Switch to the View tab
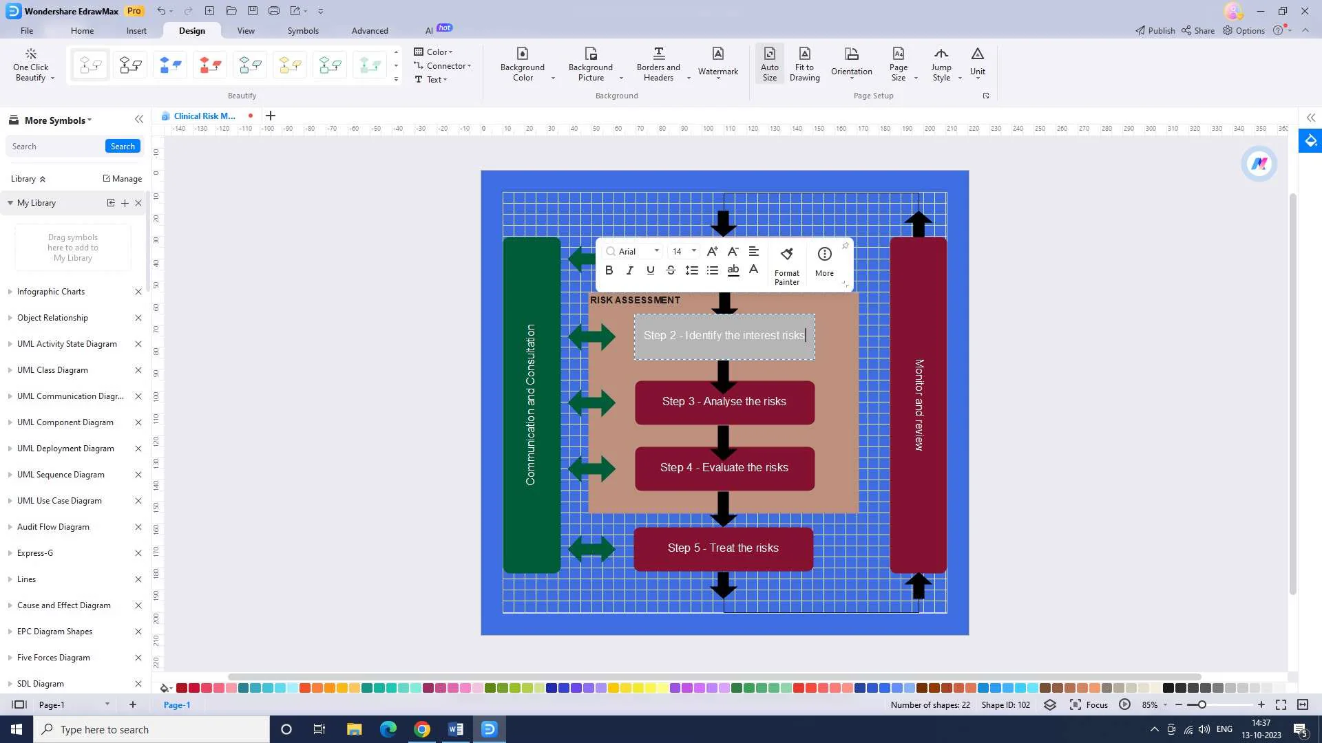Viewport: 1322px width, 743px height. point(244,30)
